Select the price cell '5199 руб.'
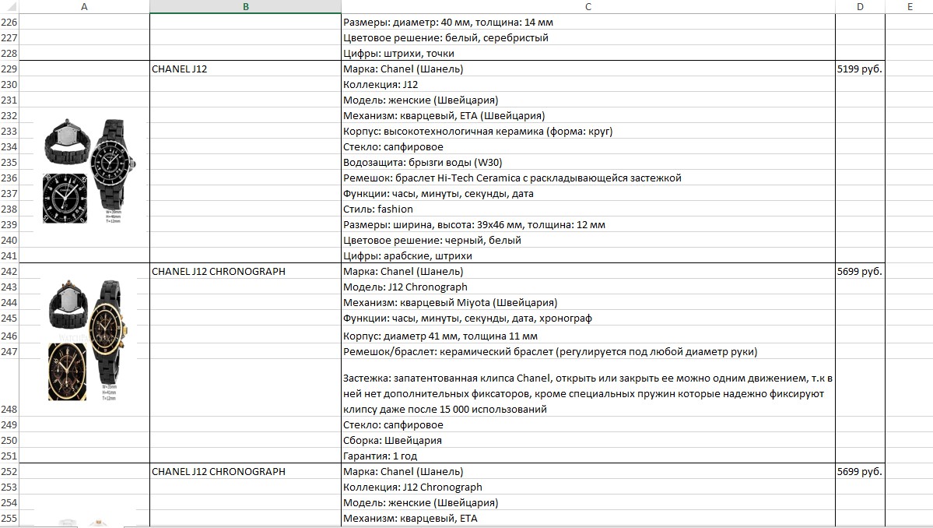933x528 pixels. 860,69
